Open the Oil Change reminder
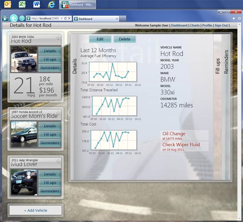This screenshot has width=243, height=222. point(174,134)
